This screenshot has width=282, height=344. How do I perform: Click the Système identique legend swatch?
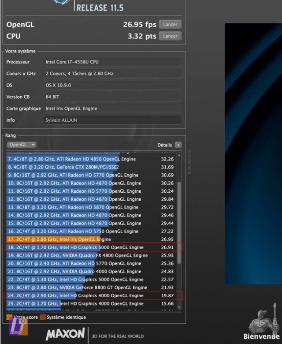[x=42, y=317]
